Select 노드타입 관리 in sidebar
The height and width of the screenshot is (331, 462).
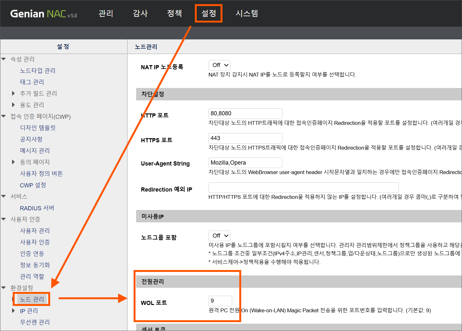[37, 71]
